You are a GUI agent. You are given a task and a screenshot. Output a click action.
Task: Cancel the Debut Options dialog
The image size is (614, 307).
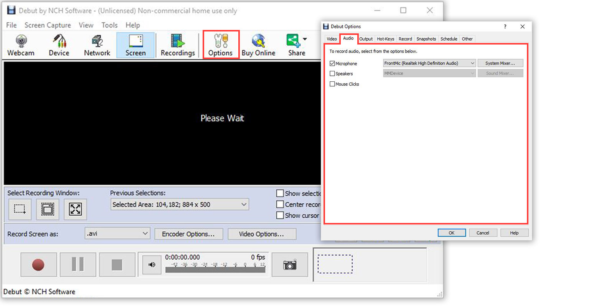(483, 233)
